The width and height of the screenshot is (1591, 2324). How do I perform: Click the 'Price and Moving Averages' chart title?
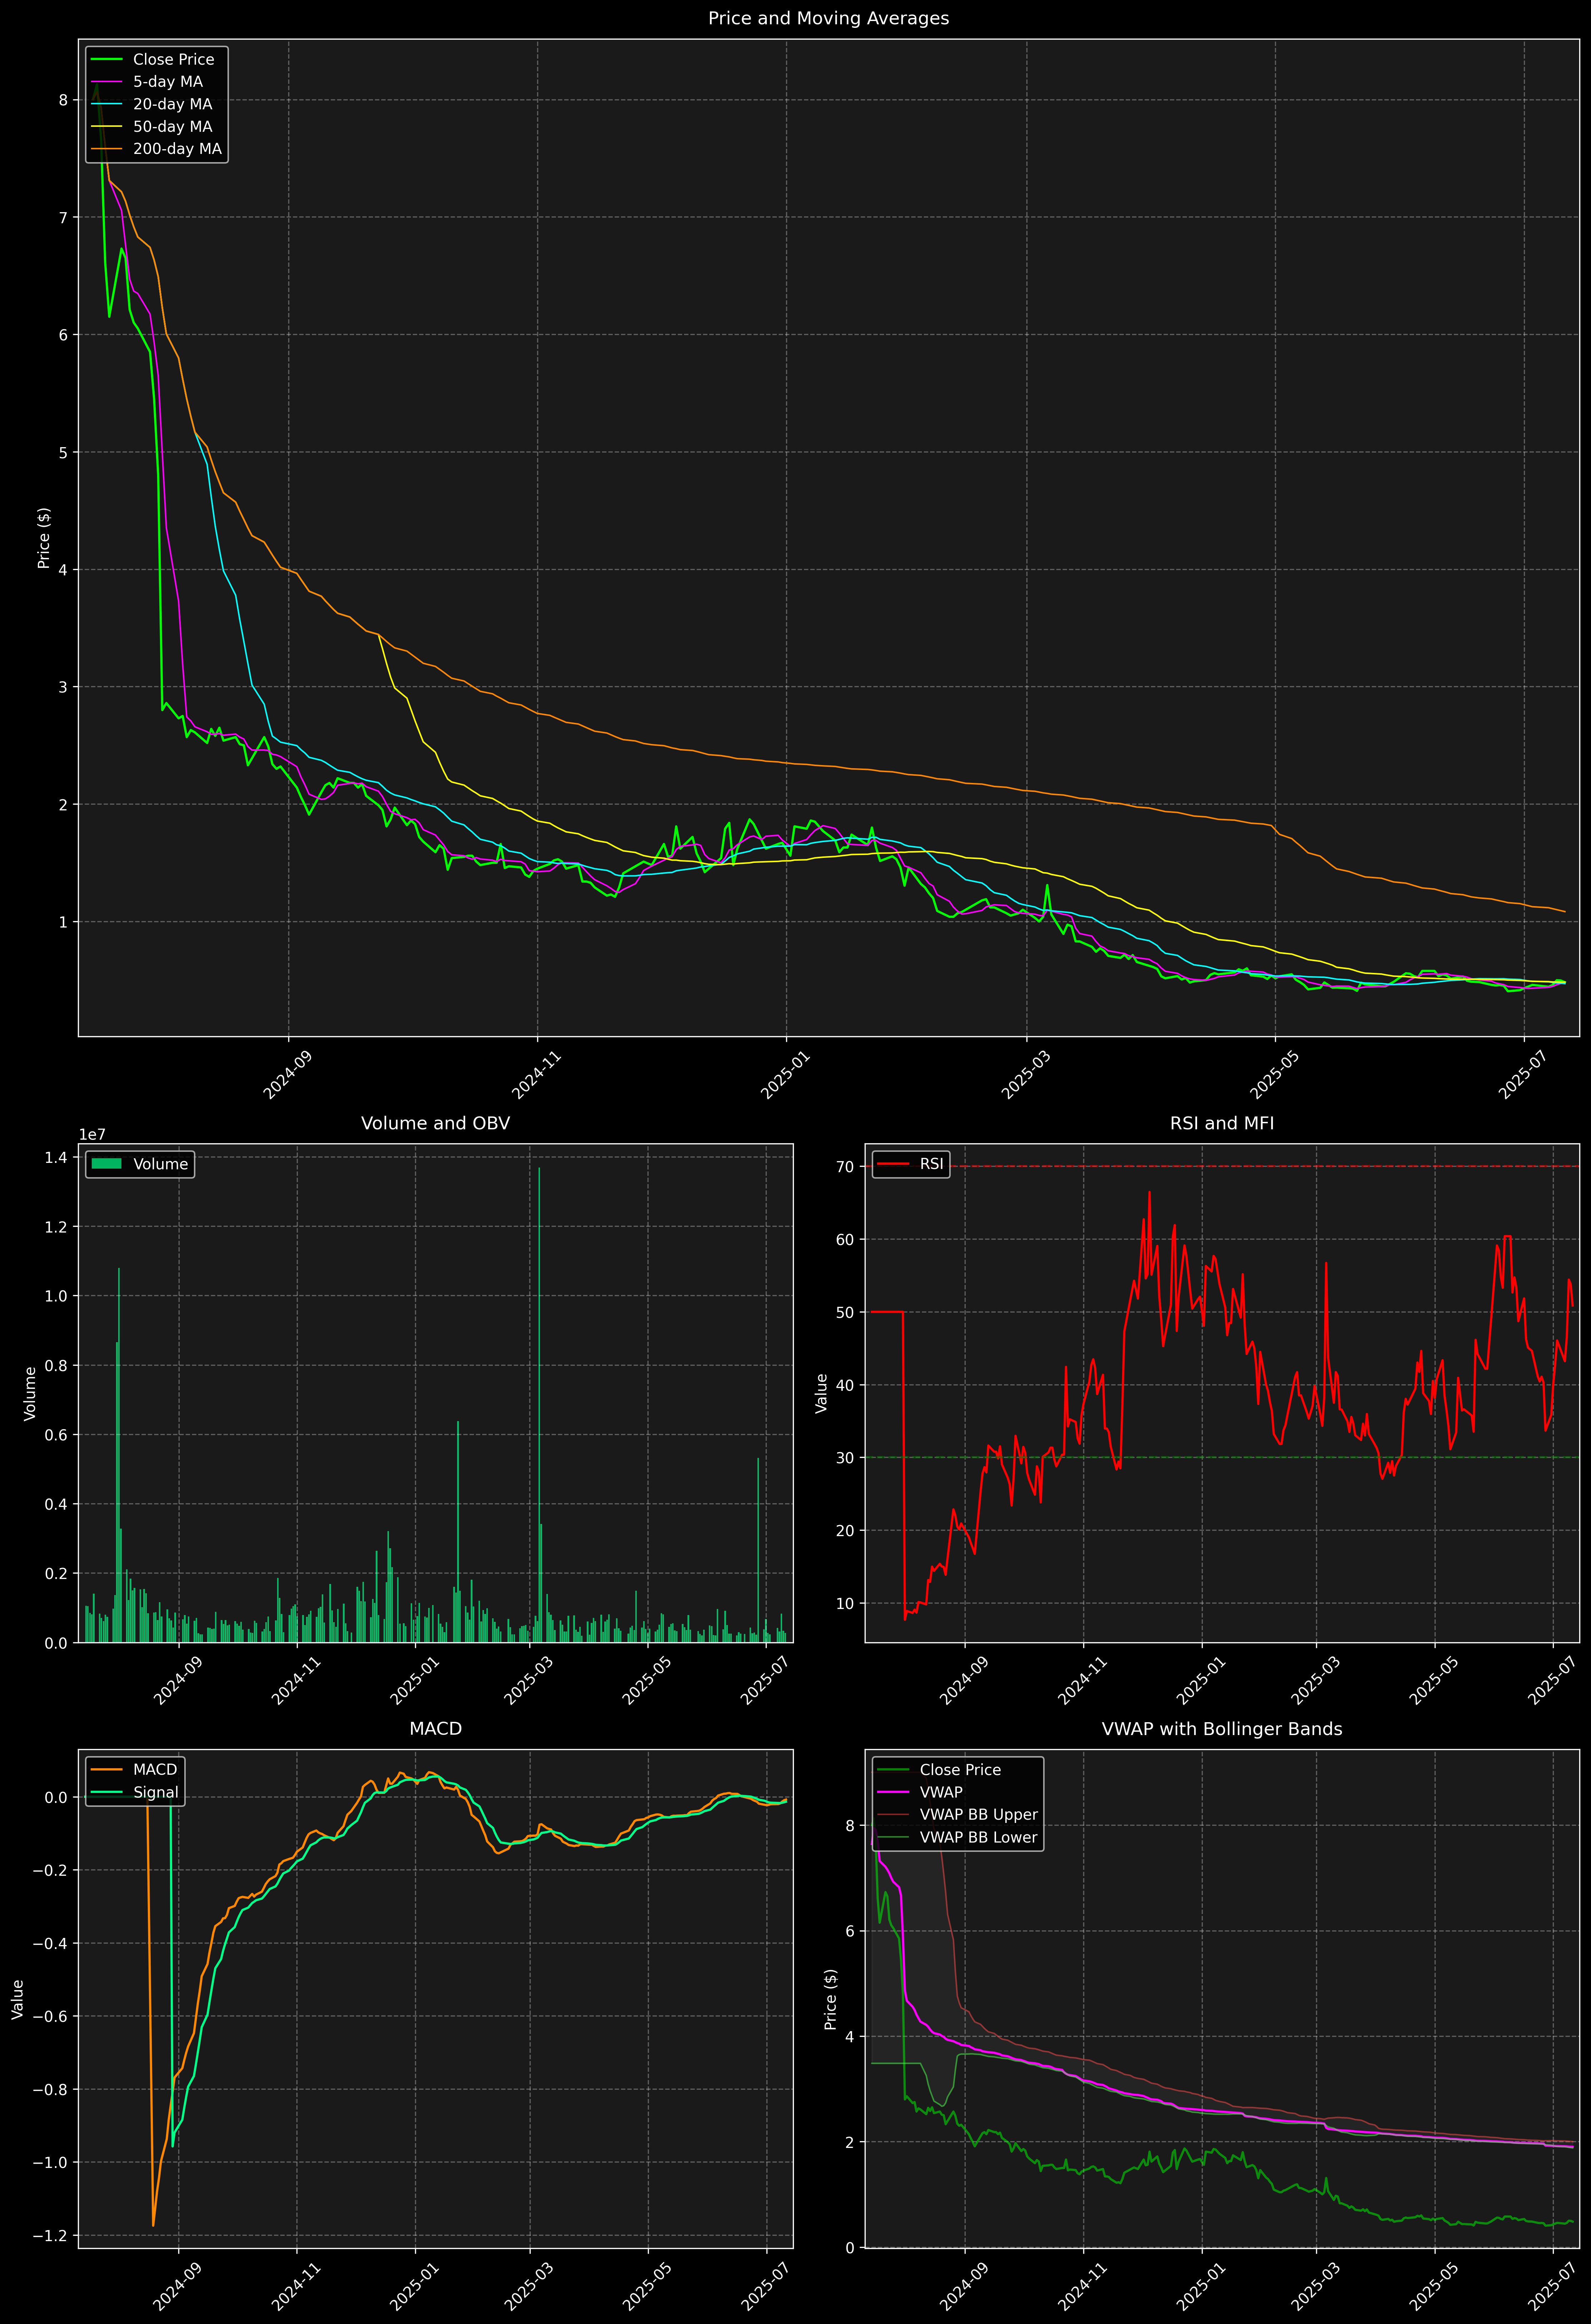click(x=828, y=18)
